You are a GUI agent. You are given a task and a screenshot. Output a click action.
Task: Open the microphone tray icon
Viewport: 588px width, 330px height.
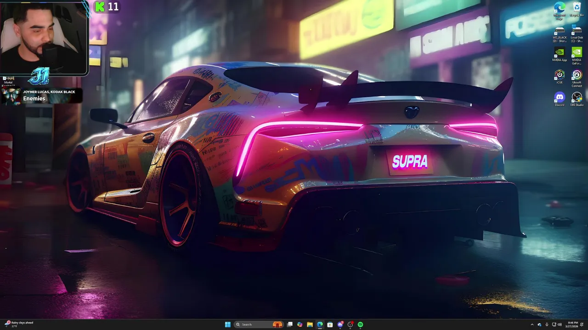click(x=547, y=324)
